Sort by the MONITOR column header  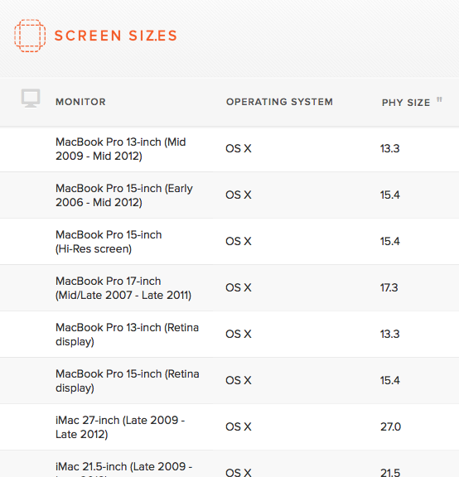coord(80,102)
